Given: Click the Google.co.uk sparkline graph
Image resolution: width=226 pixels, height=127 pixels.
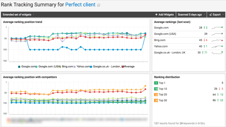Looking at the screenshot, I should tap(217, 53).
